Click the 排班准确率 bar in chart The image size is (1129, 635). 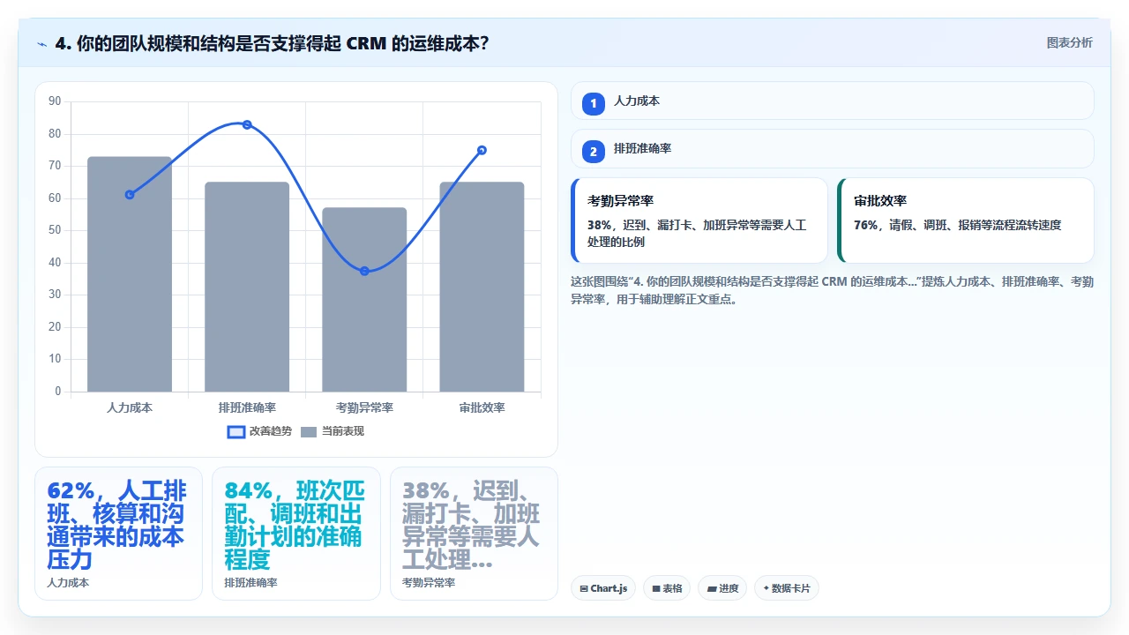(247, 287)
